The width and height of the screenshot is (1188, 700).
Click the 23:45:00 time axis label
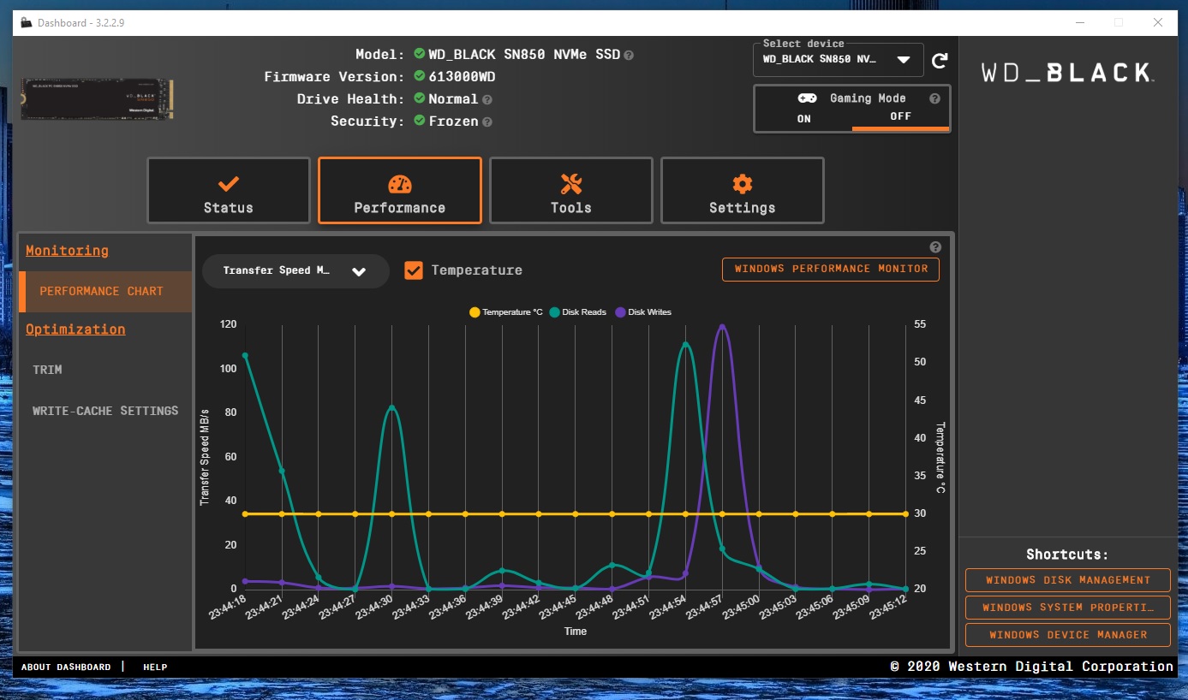tap(742, 609)
